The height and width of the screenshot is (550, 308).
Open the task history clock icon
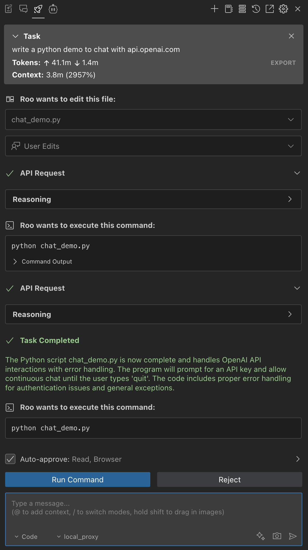pyautogui.click(x=256, y=9)
